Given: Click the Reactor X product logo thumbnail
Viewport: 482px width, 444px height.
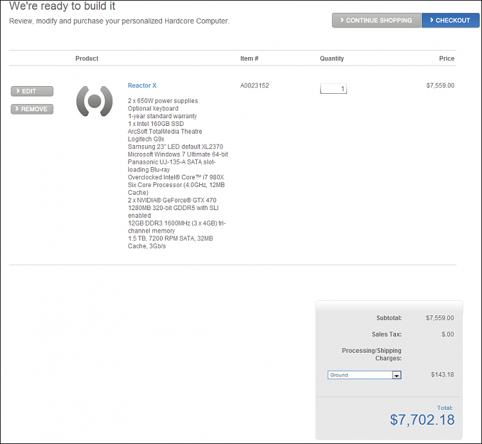Looking at the screenshot, I should [x=94, y=101].
